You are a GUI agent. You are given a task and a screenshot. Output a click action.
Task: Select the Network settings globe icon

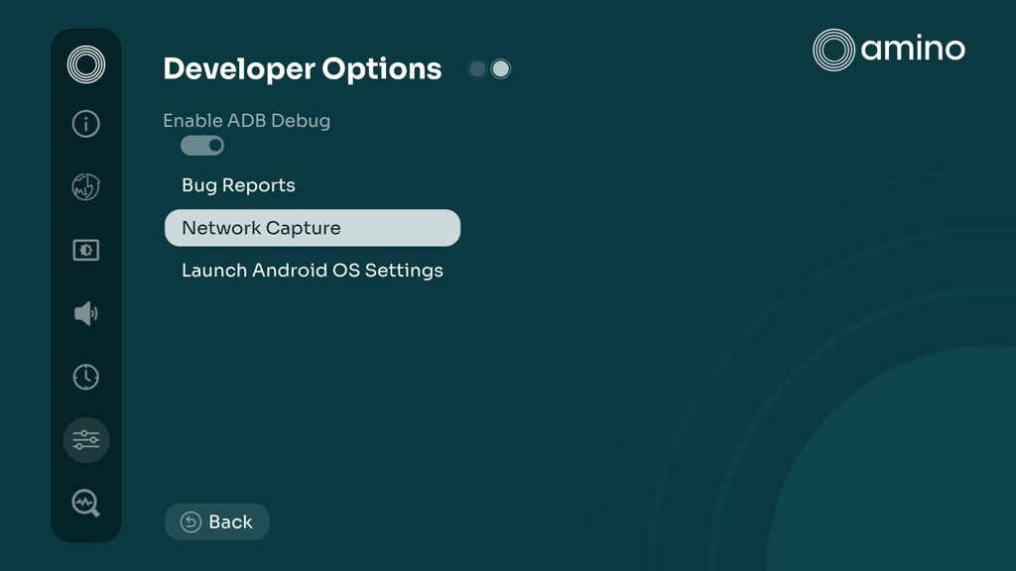coord(85,187)
